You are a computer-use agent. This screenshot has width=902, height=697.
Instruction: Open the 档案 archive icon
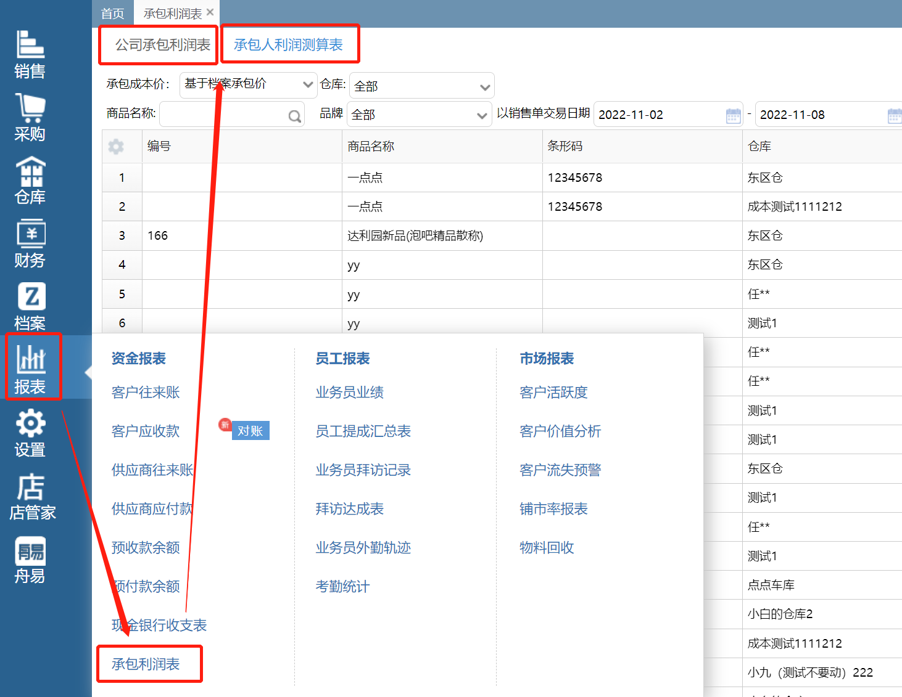[x=30, y=306]
